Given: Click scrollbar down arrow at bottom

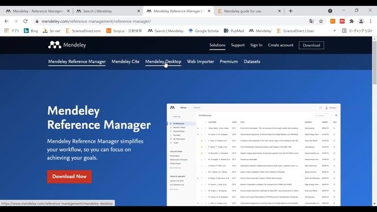Looking at the screenshot, I should point(375,204).
